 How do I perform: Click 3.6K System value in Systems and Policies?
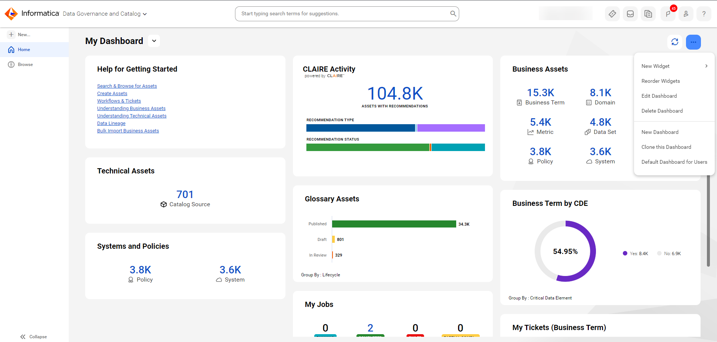coord(230,270)
